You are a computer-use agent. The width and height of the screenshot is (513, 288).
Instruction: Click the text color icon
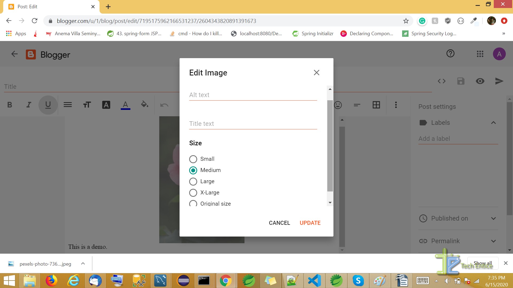click(x=125, y=105)
